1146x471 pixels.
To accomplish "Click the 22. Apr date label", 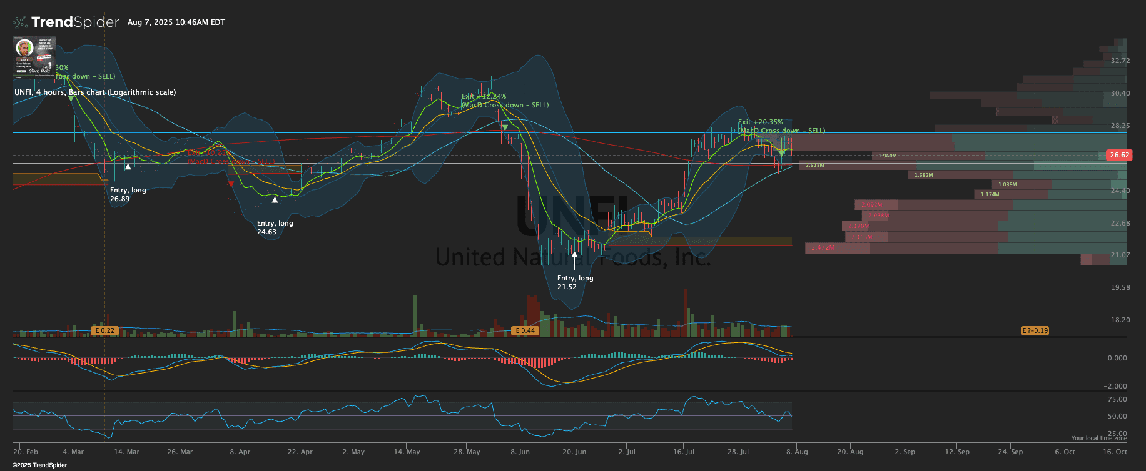I will (x=300, y=452).
